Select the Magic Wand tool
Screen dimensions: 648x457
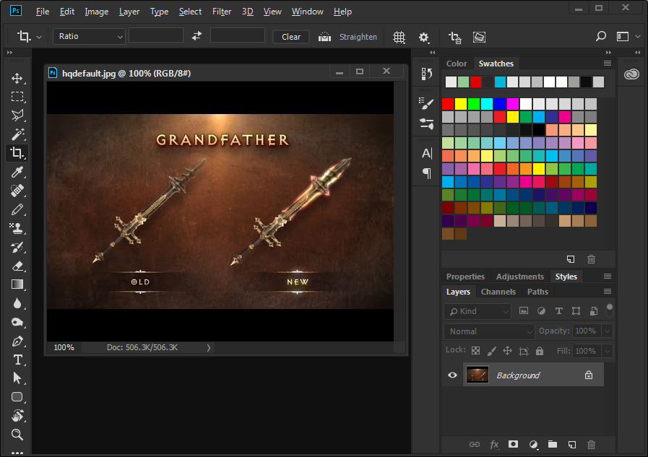coord(17,134)
